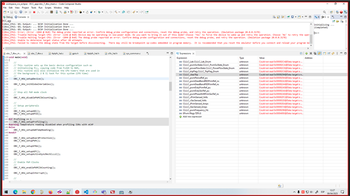Click the Windows Start button

[6, 192]
